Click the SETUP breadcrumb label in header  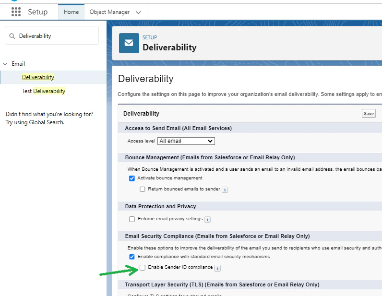[x=150, y=37]
